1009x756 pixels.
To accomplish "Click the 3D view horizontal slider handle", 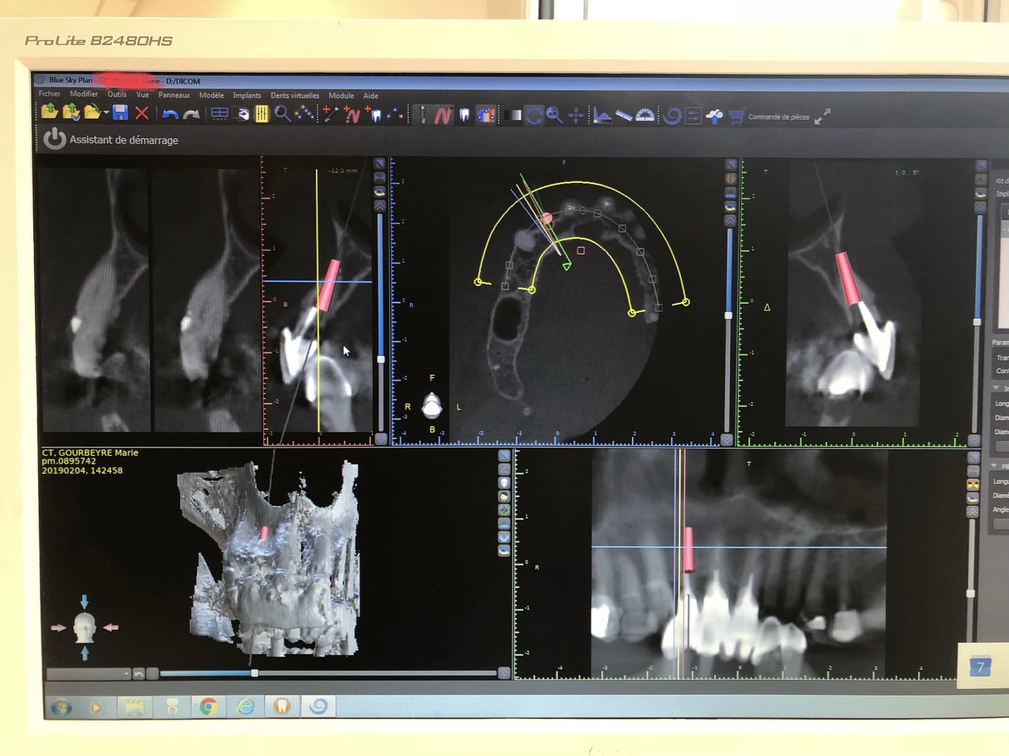I will [x=255, y=673].
